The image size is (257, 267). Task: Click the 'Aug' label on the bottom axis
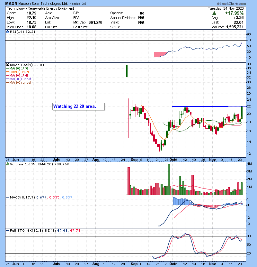click(x=96, y=264)
